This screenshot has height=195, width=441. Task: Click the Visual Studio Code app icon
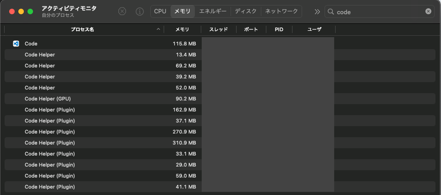coord(16,44)
